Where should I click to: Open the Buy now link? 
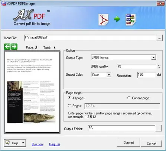click(38, 144)
